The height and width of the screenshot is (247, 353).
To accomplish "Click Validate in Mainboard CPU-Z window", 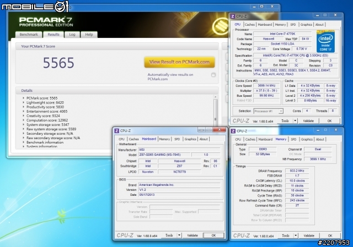I will coord(192,235).
